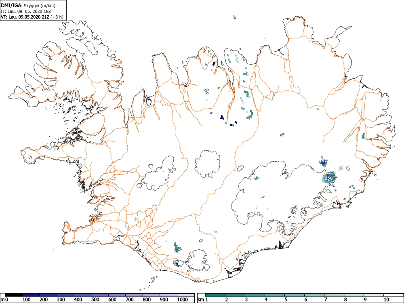Viewport: 404px width, 303px height.
Task: Pick the legend swatch between 500 and 600 m
Action: point(100,295)
